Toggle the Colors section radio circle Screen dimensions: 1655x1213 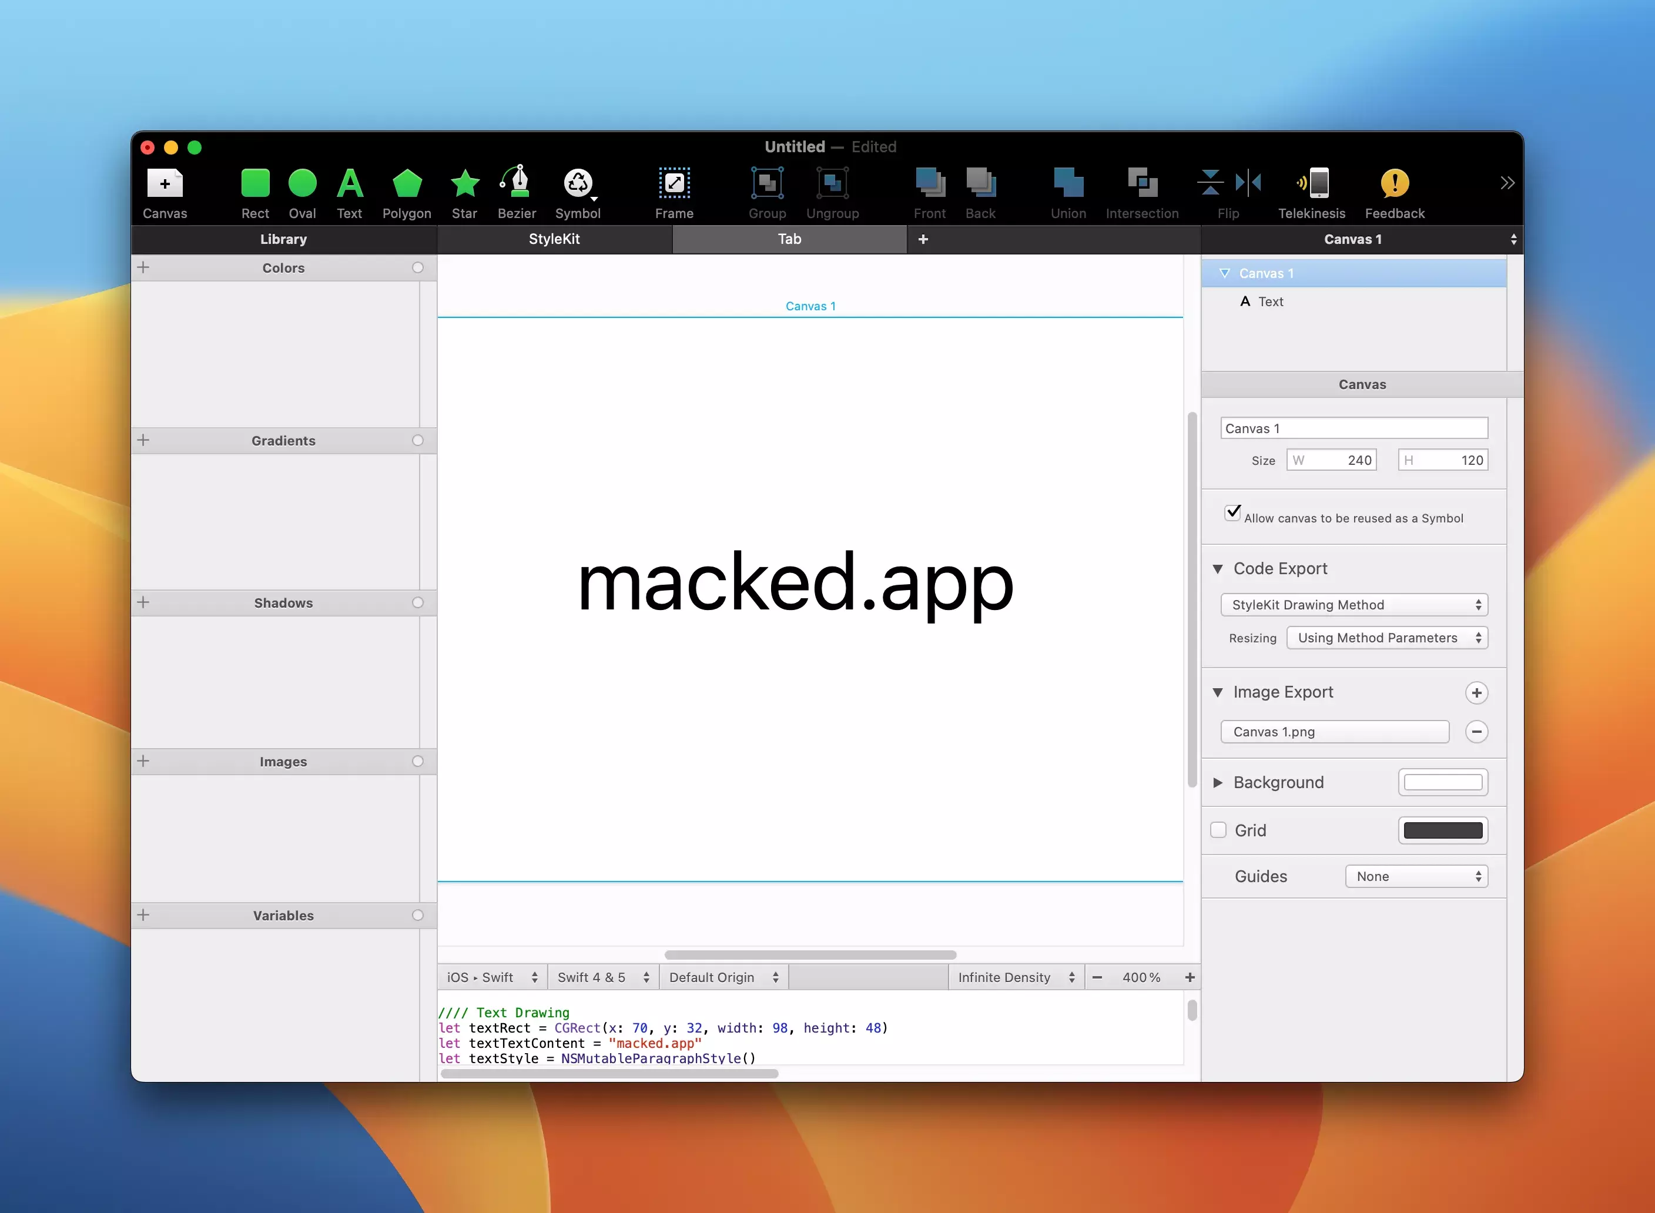(418, 268)
